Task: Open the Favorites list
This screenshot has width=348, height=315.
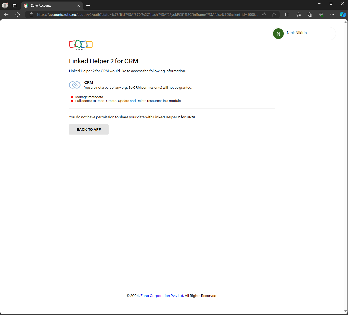Action: [x=299, y=15]
